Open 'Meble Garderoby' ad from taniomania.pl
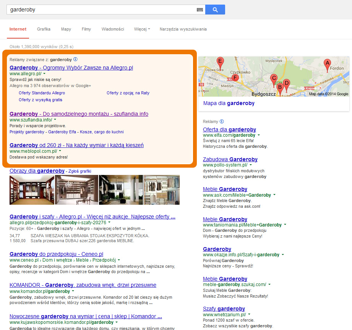Image resolution: width=352 pixels, height=330 pixels. pyautogui.click(x=225, y=219)
